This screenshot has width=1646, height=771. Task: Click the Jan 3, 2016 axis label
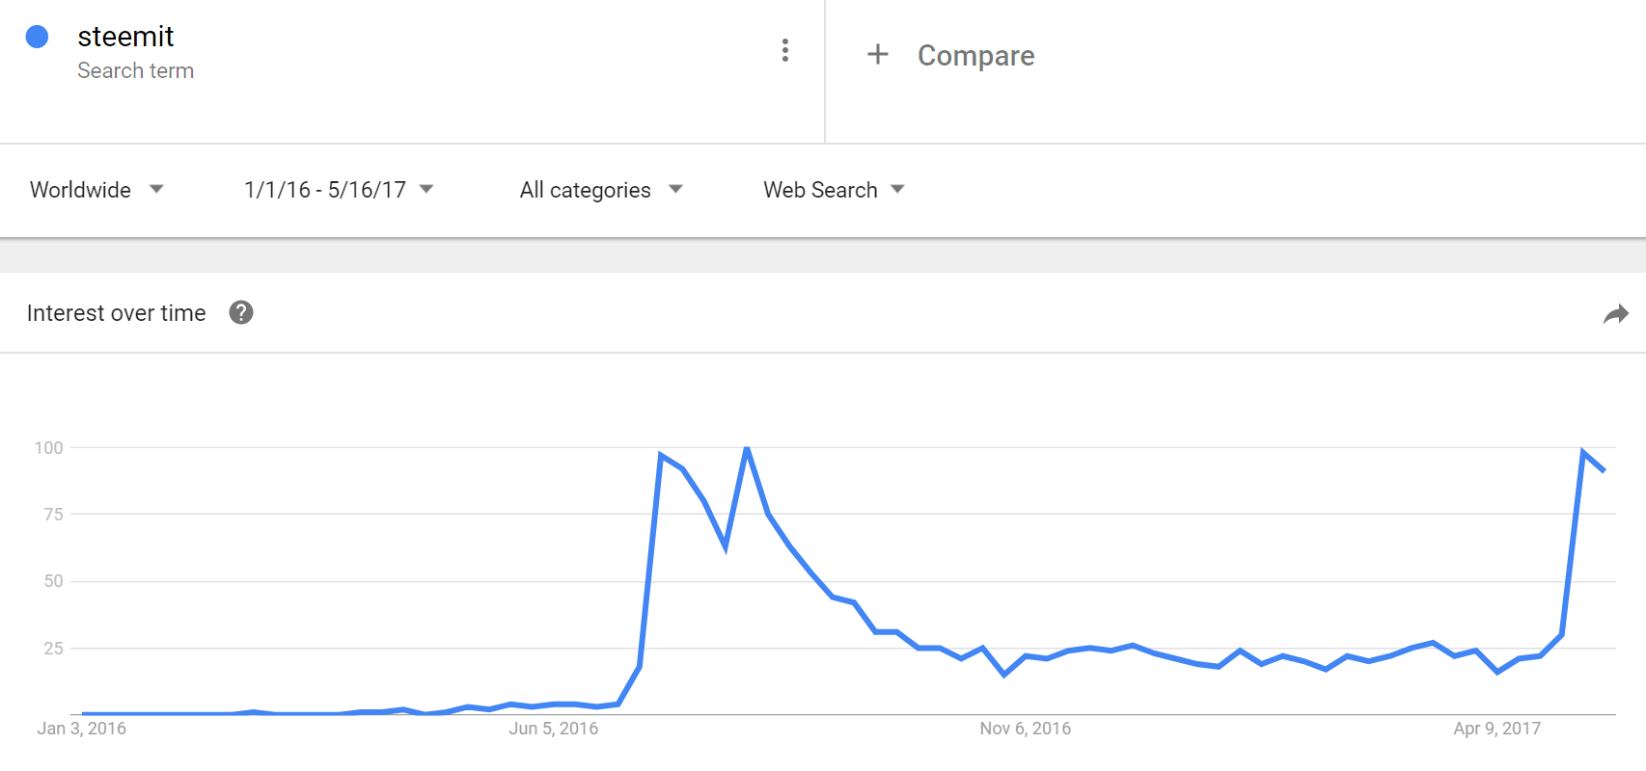tap(82, 729)
